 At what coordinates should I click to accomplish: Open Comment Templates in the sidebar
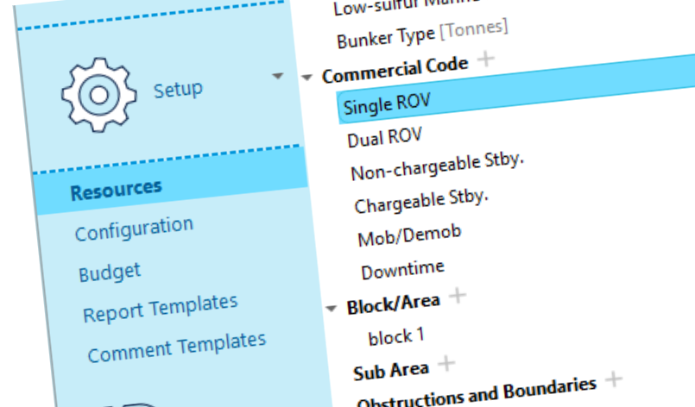tap(177, 348)
